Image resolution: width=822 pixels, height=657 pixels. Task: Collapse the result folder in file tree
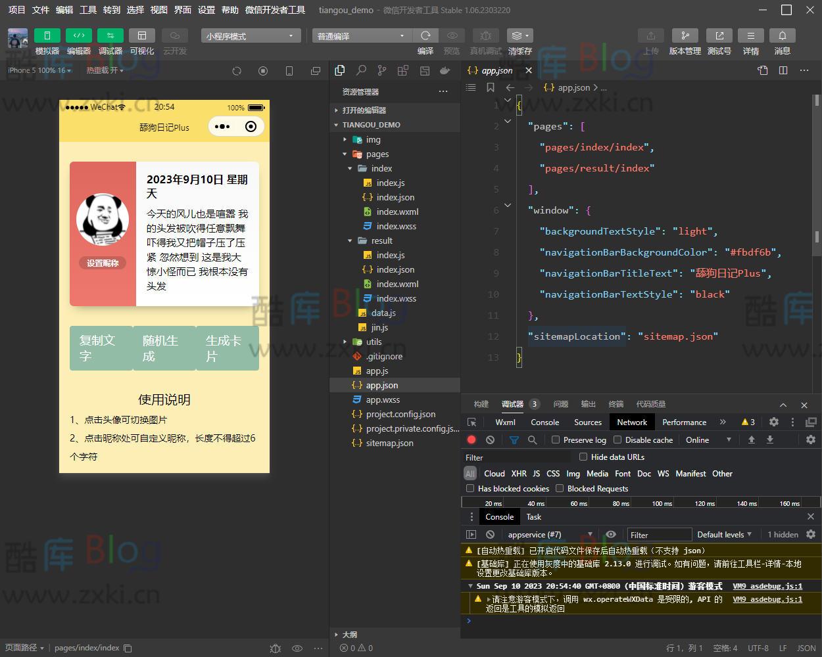coord(351,241)
